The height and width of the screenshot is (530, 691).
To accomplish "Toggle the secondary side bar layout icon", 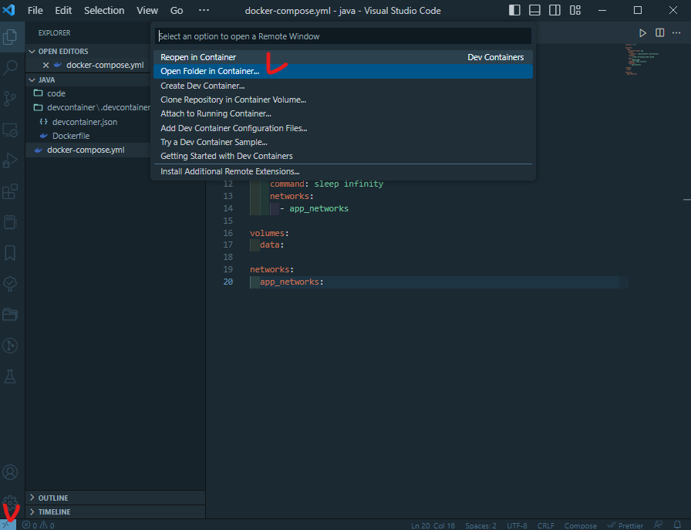I will pos(554,10).
